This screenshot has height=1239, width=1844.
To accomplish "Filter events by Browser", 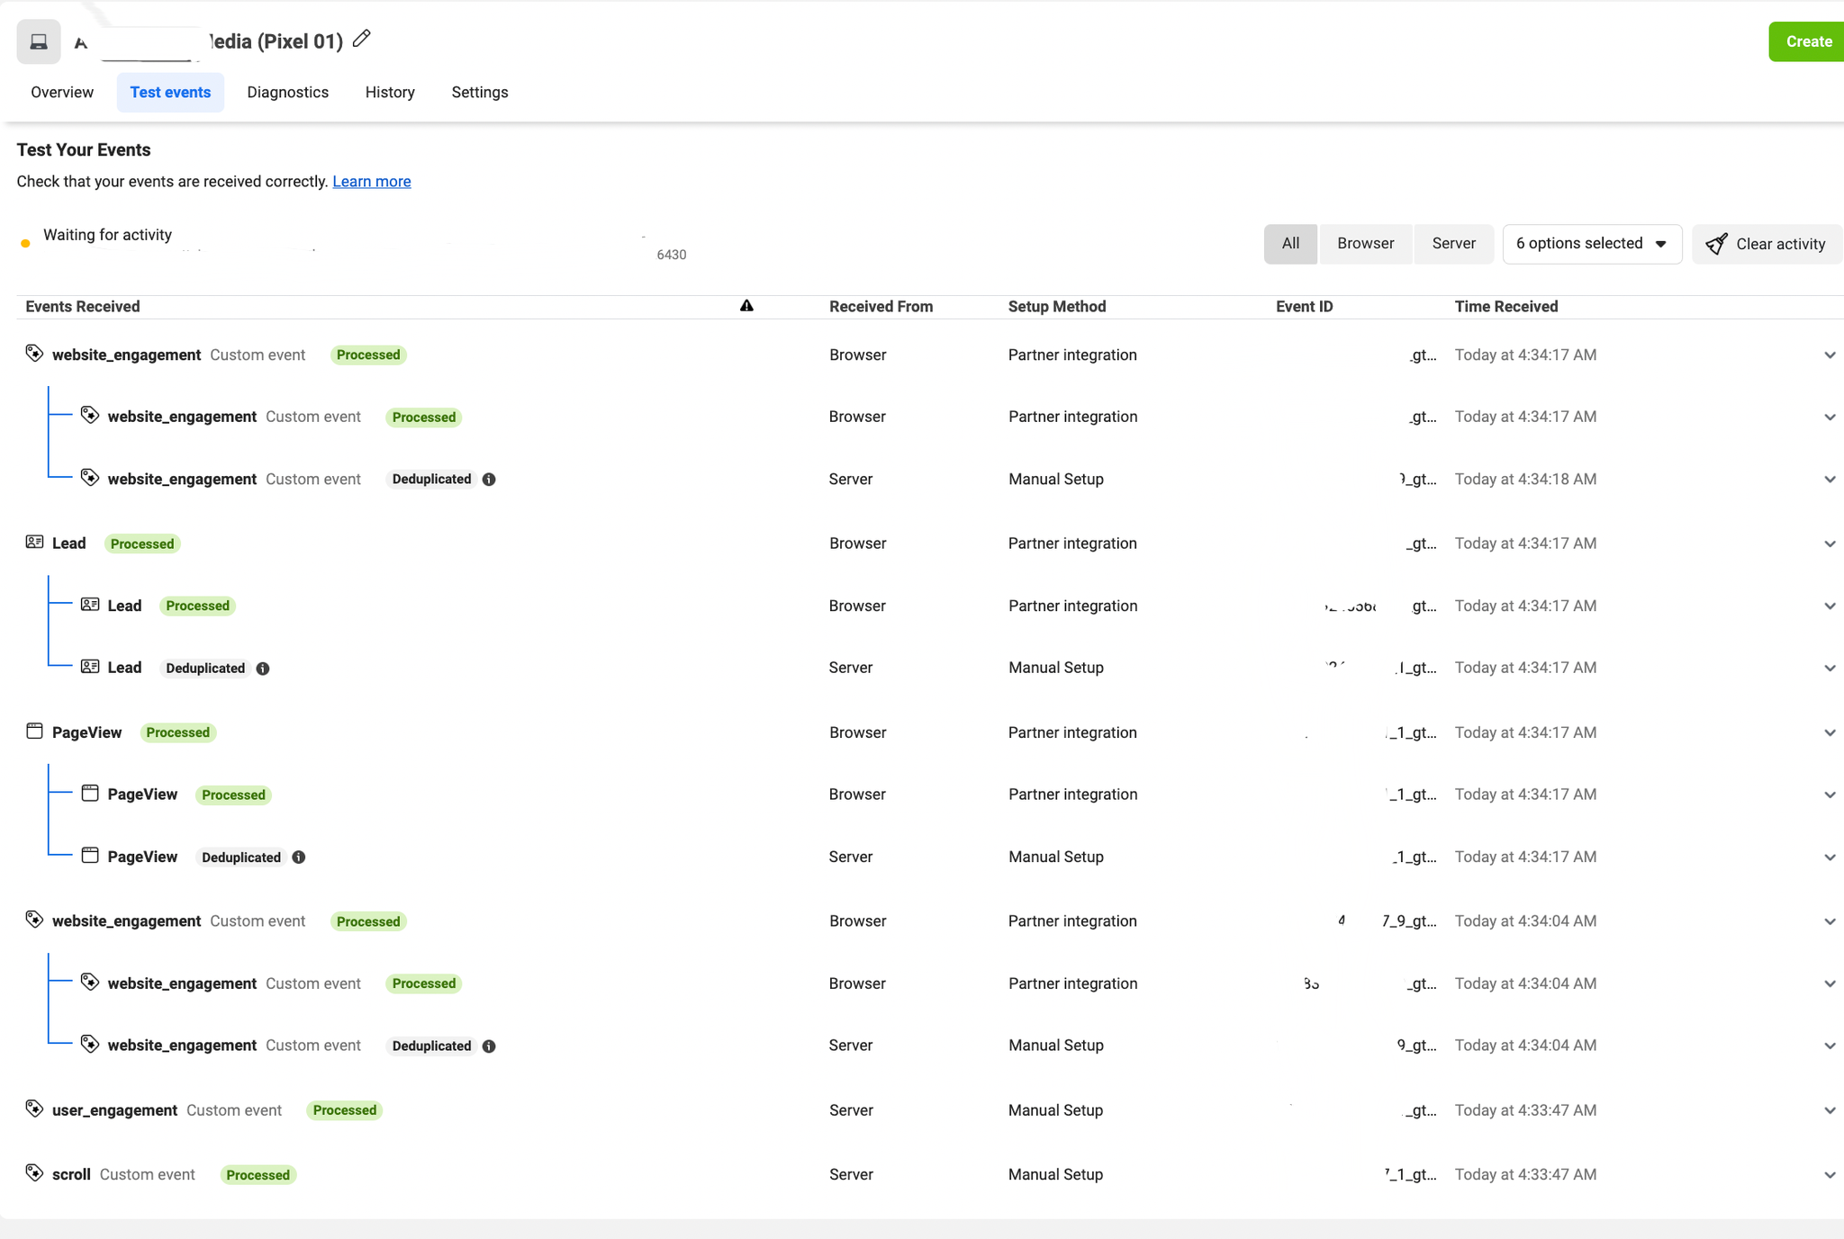I will click(x=1365, y=244).
